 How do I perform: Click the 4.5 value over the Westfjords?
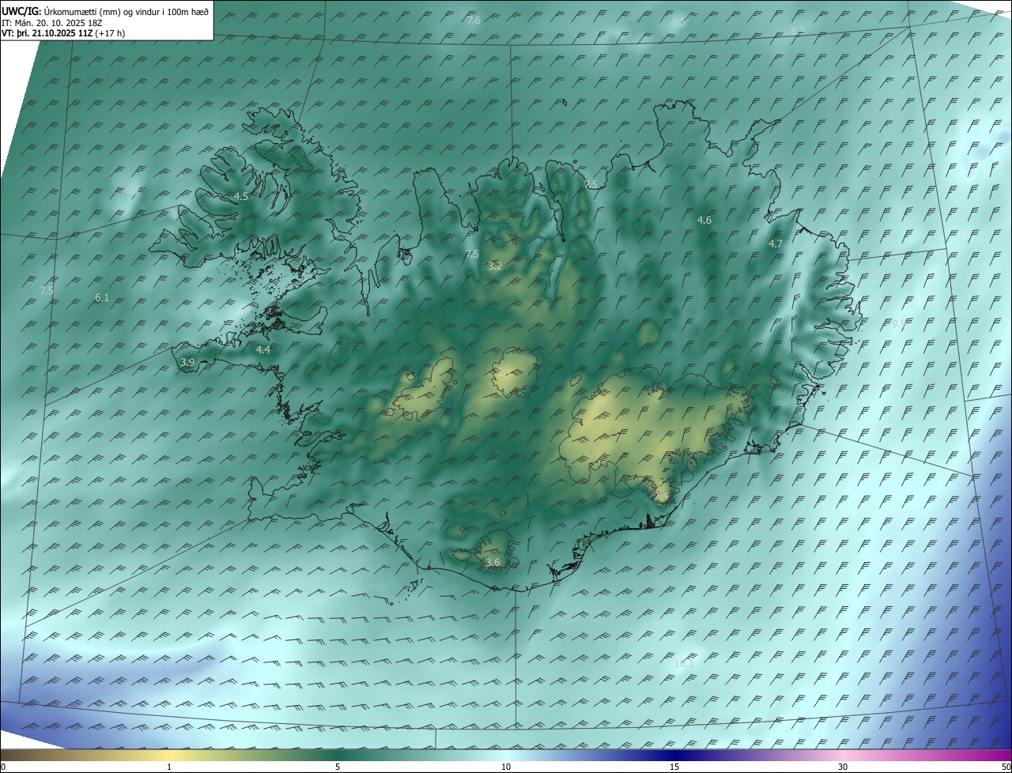pyautogui.click(x=241, y=196)
